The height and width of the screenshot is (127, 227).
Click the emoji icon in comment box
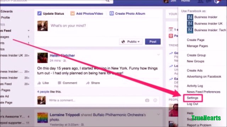tap(155, 100)
